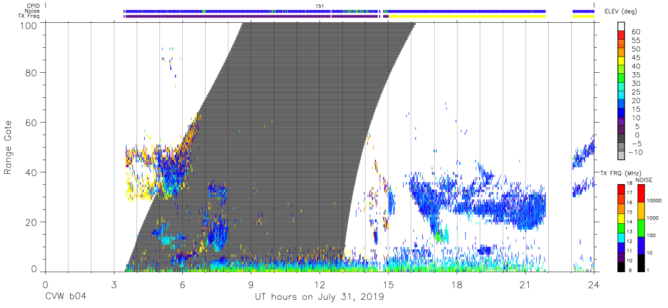Pick the green 13–14 MHz TX FRQ swatch
Viewport: 668px width, 308px height.
click(x=621, y=228)
